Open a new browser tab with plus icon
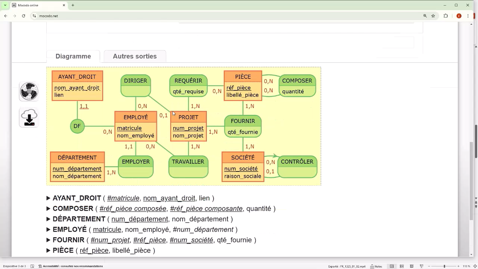The image size is (478, 269). pos(73,5)
